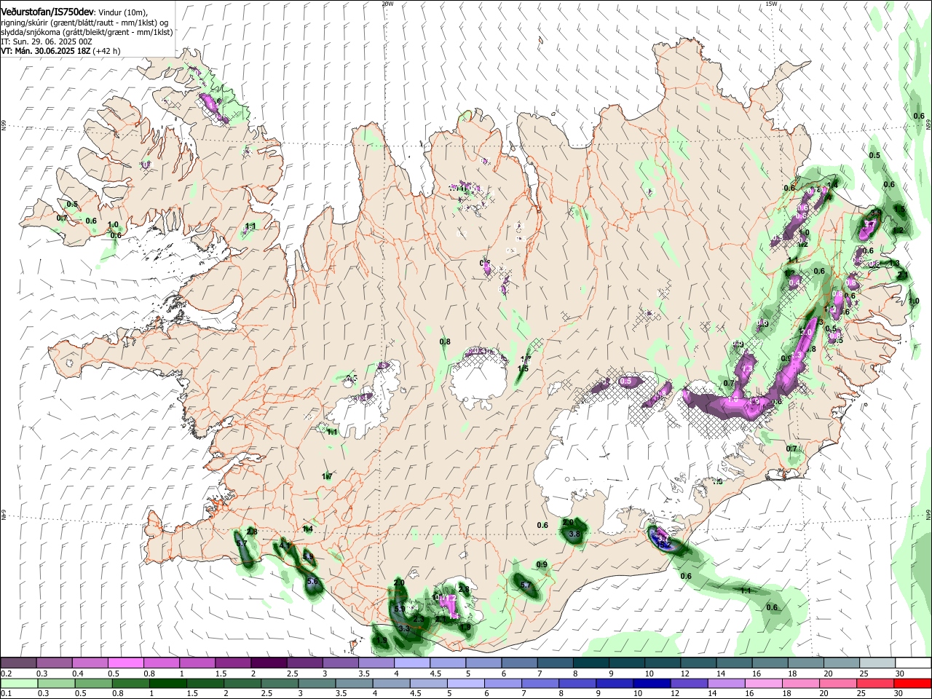Pick upper legend swatch between 1.5 and 2
Screen dimensions: 932x699
click(233, 663)
